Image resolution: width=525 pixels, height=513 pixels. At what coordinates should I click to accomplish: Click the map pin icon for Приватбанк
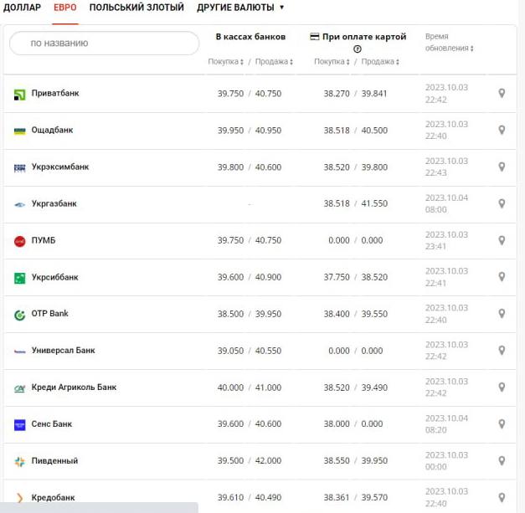pos(502,93)
